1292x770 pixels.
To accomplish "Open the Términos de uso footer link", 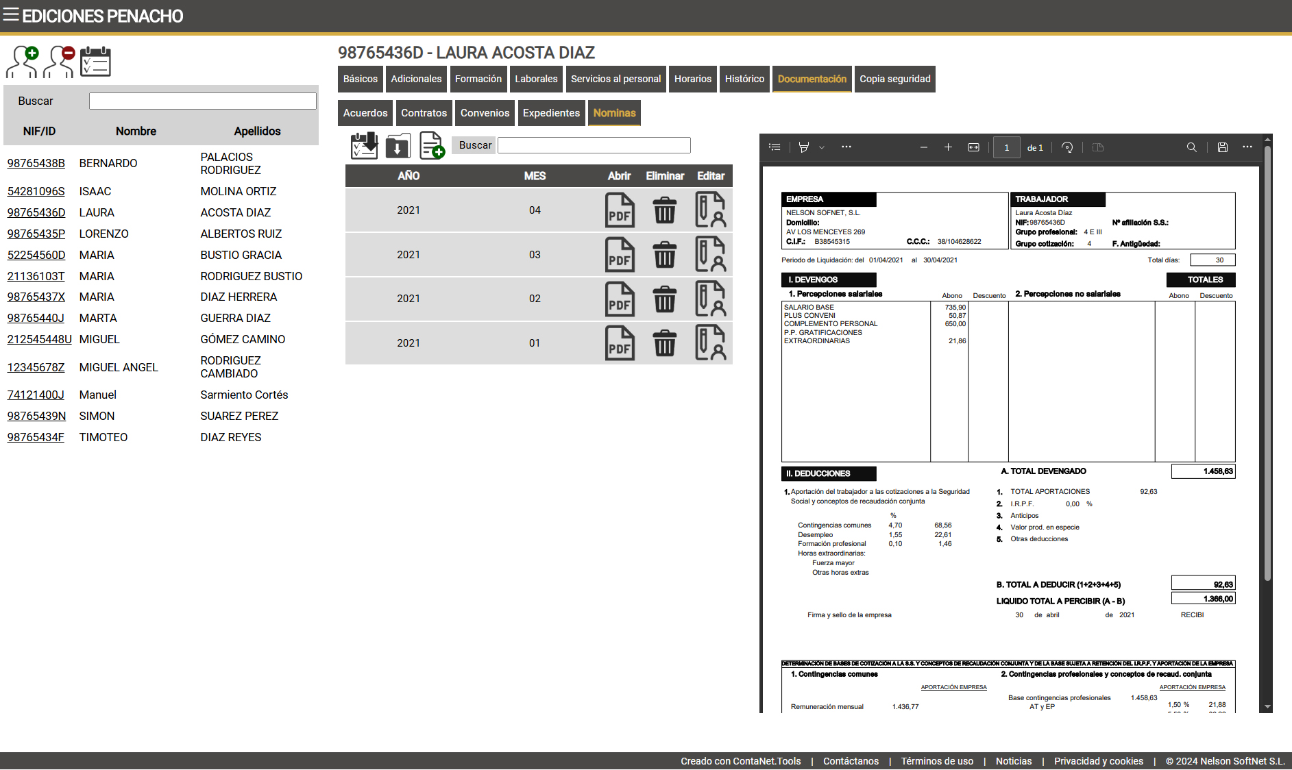I will pos(937,761).
